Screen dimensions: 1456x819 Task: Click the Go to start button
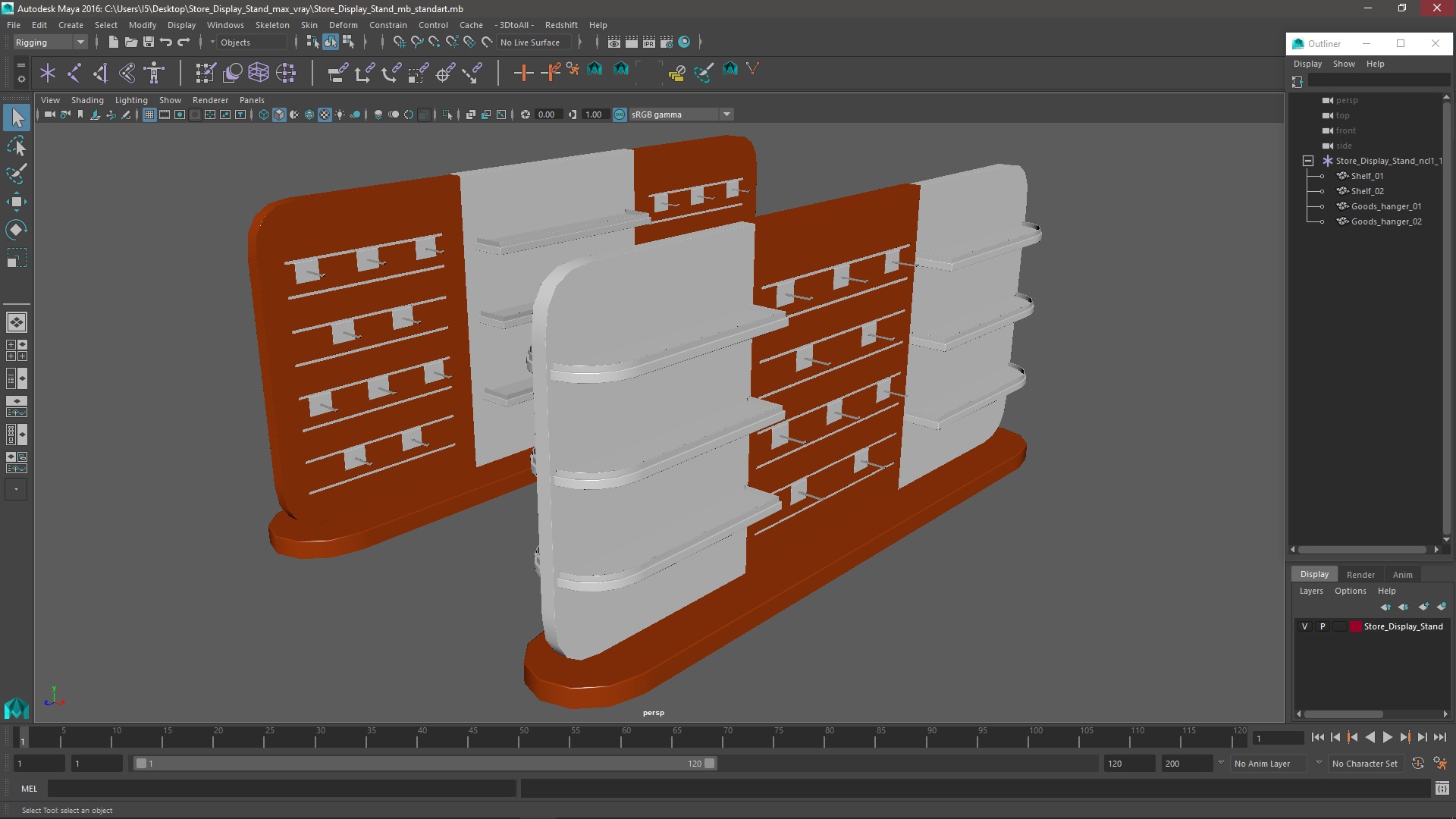point(1317,737)
